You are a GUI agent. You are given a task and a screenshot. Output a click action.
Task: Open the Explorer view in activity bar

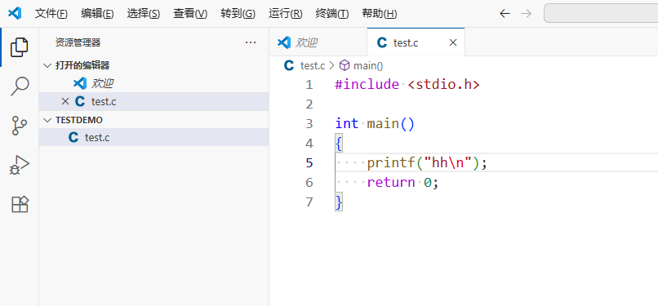click(x=20, y=47)
